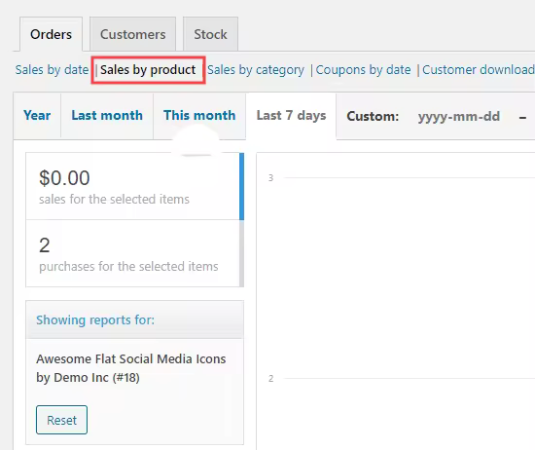The image size is (535, 450).
Task: Click the gray color bar beside purchases count
Action: click(241, 253)
